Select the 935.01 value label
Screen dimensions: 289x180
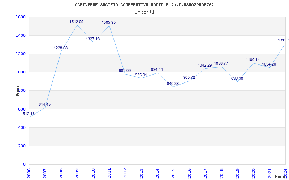tap(141, 75)
